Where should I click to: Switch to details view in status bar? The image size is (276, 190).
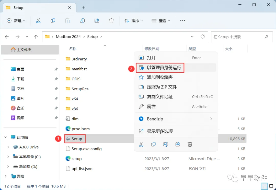tap(264, 186)
